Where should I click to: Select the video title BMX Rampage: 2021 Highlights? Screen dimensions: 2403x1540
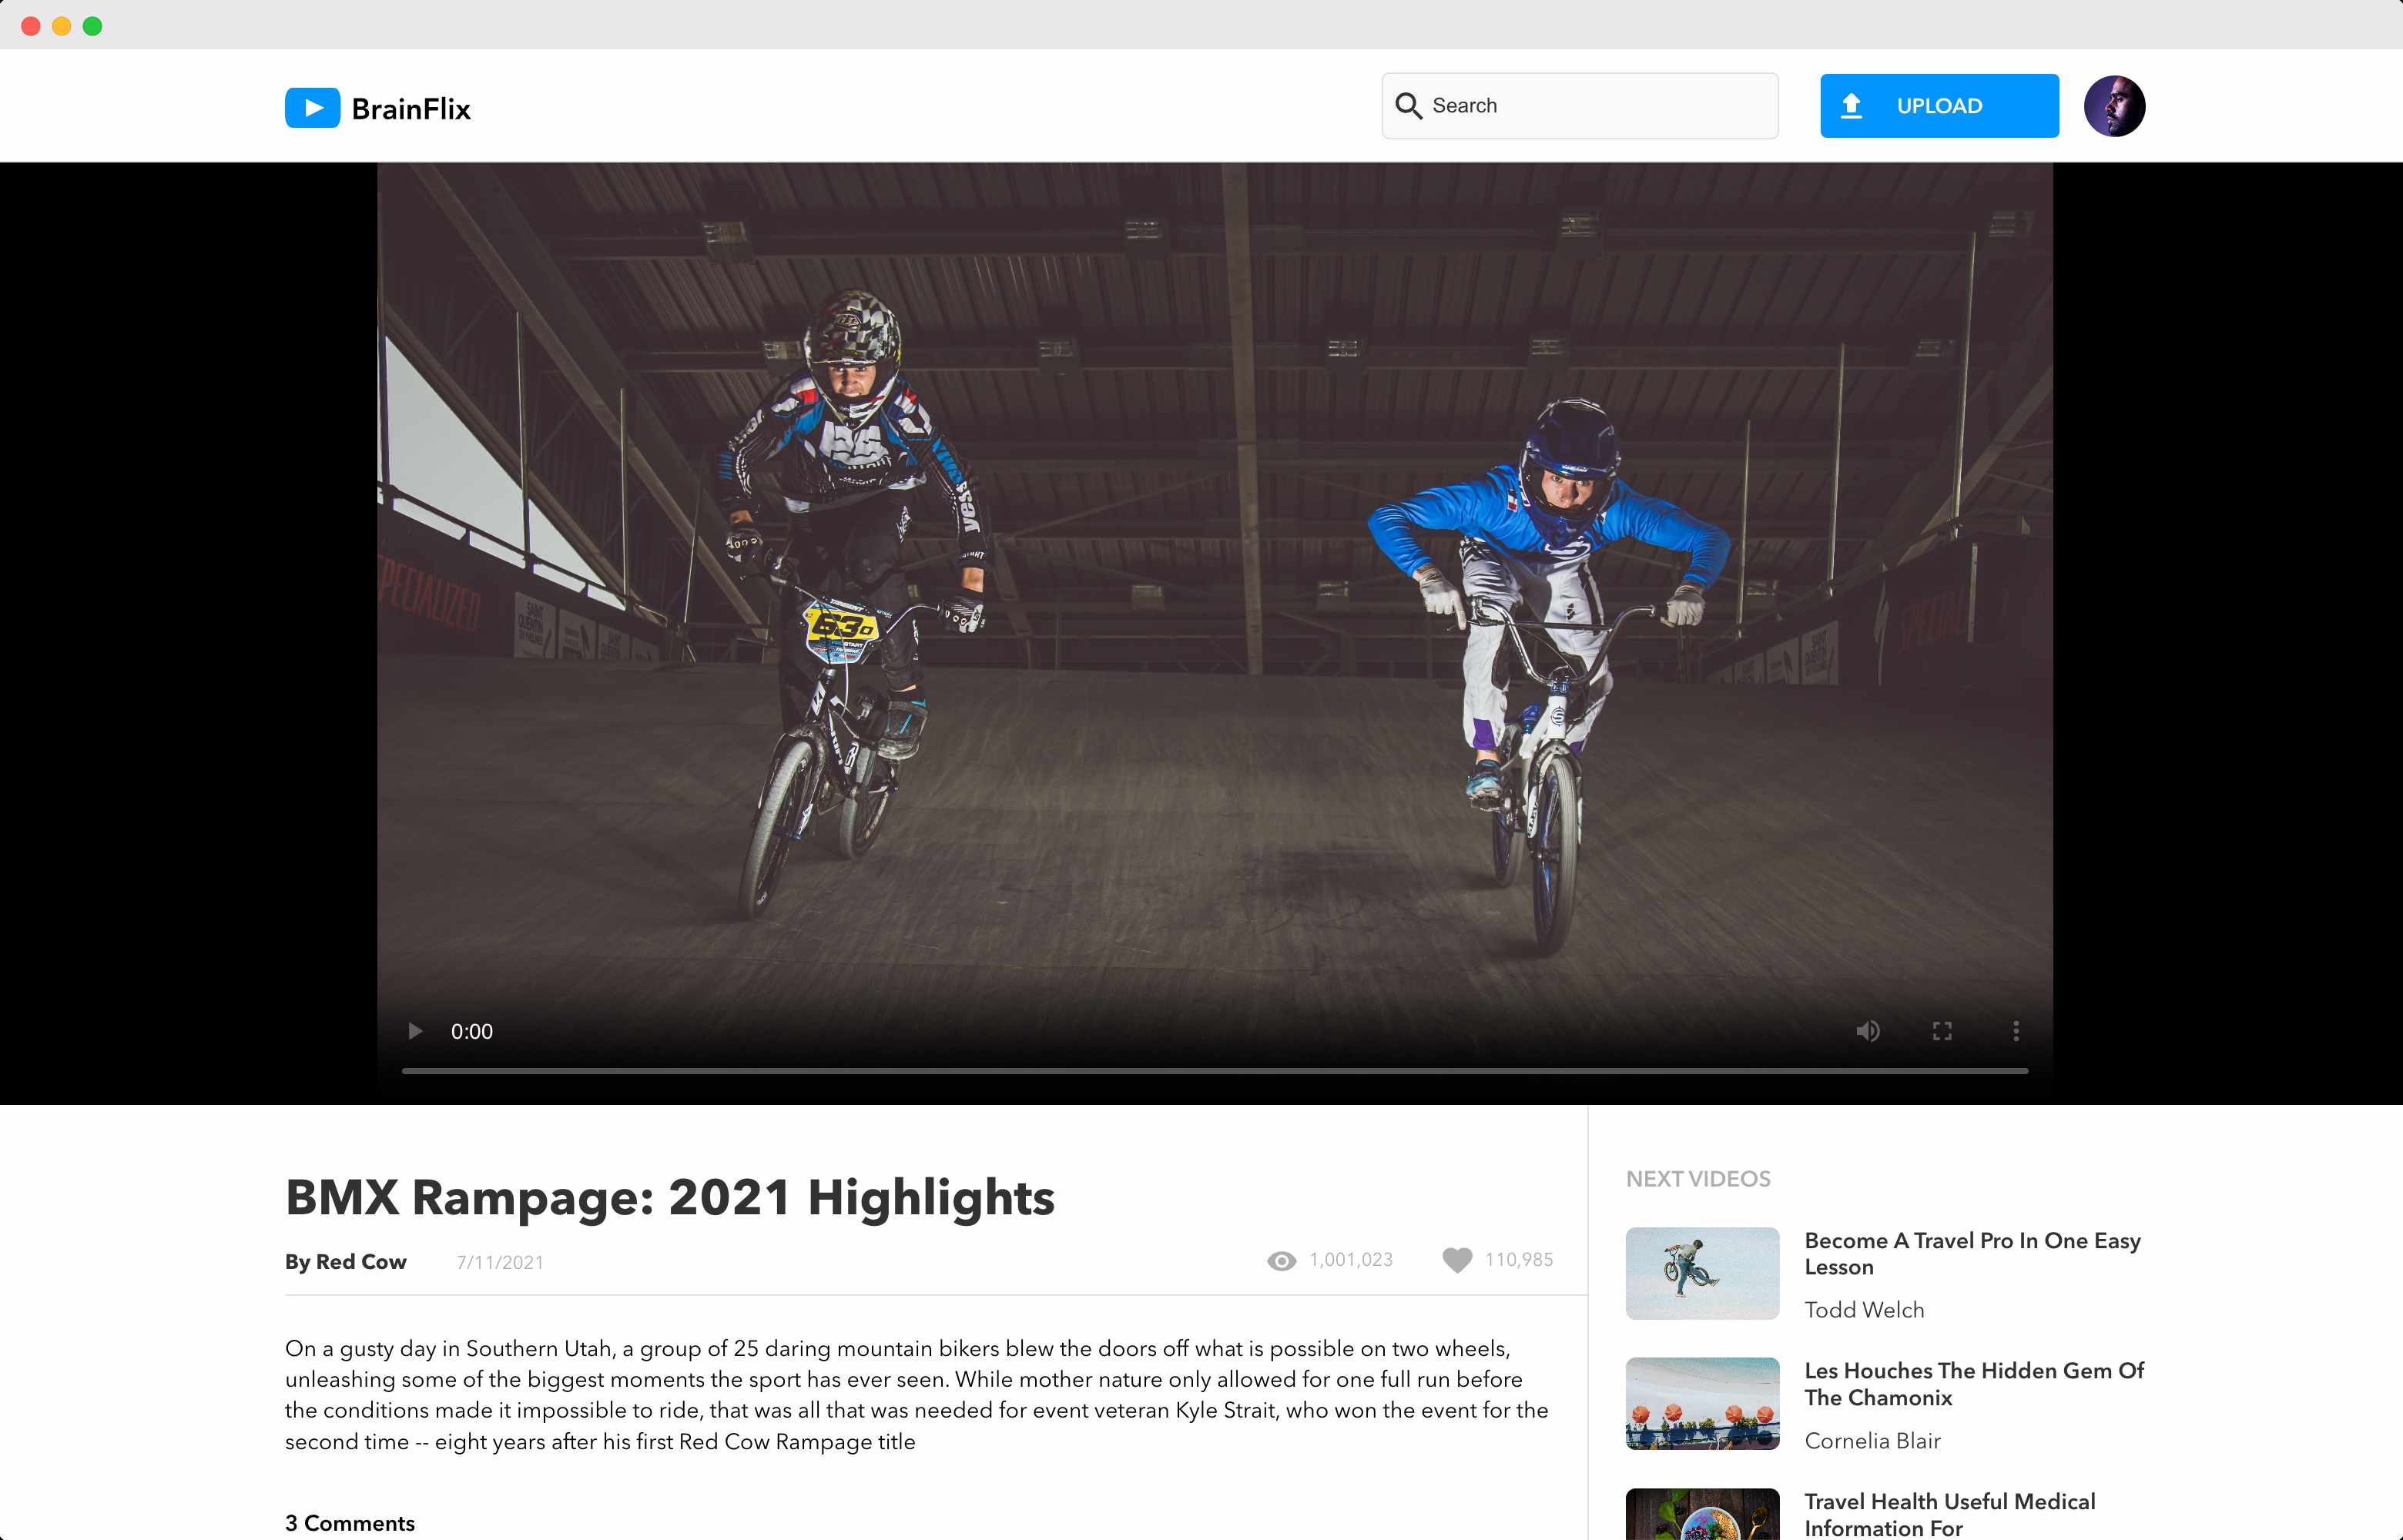tap(670, 1197)
